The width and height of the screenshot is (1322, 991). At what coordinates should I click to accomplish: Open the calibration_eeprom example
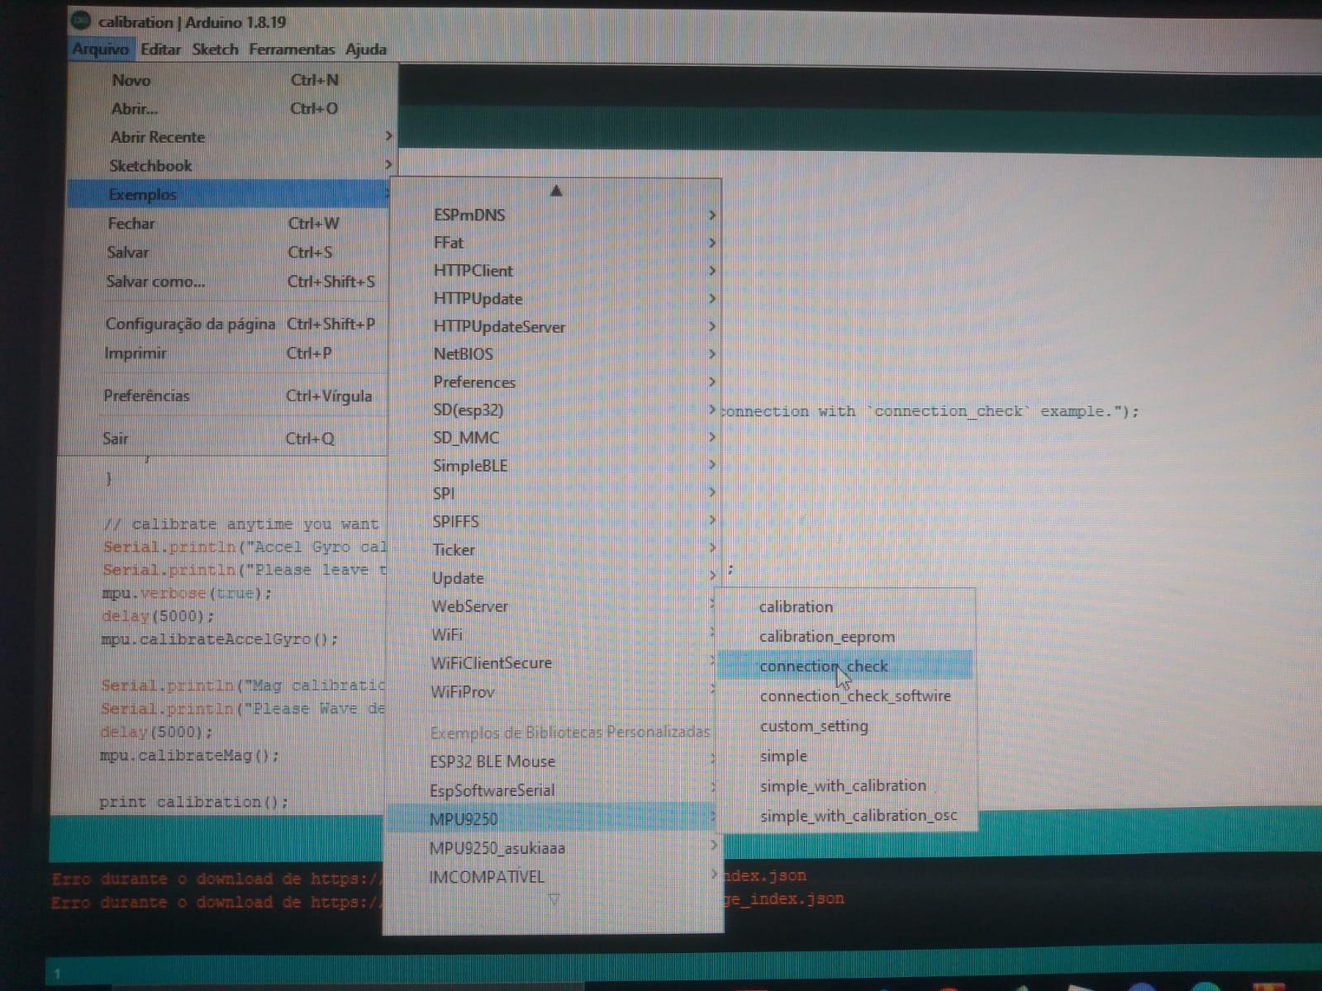[845, 637]
